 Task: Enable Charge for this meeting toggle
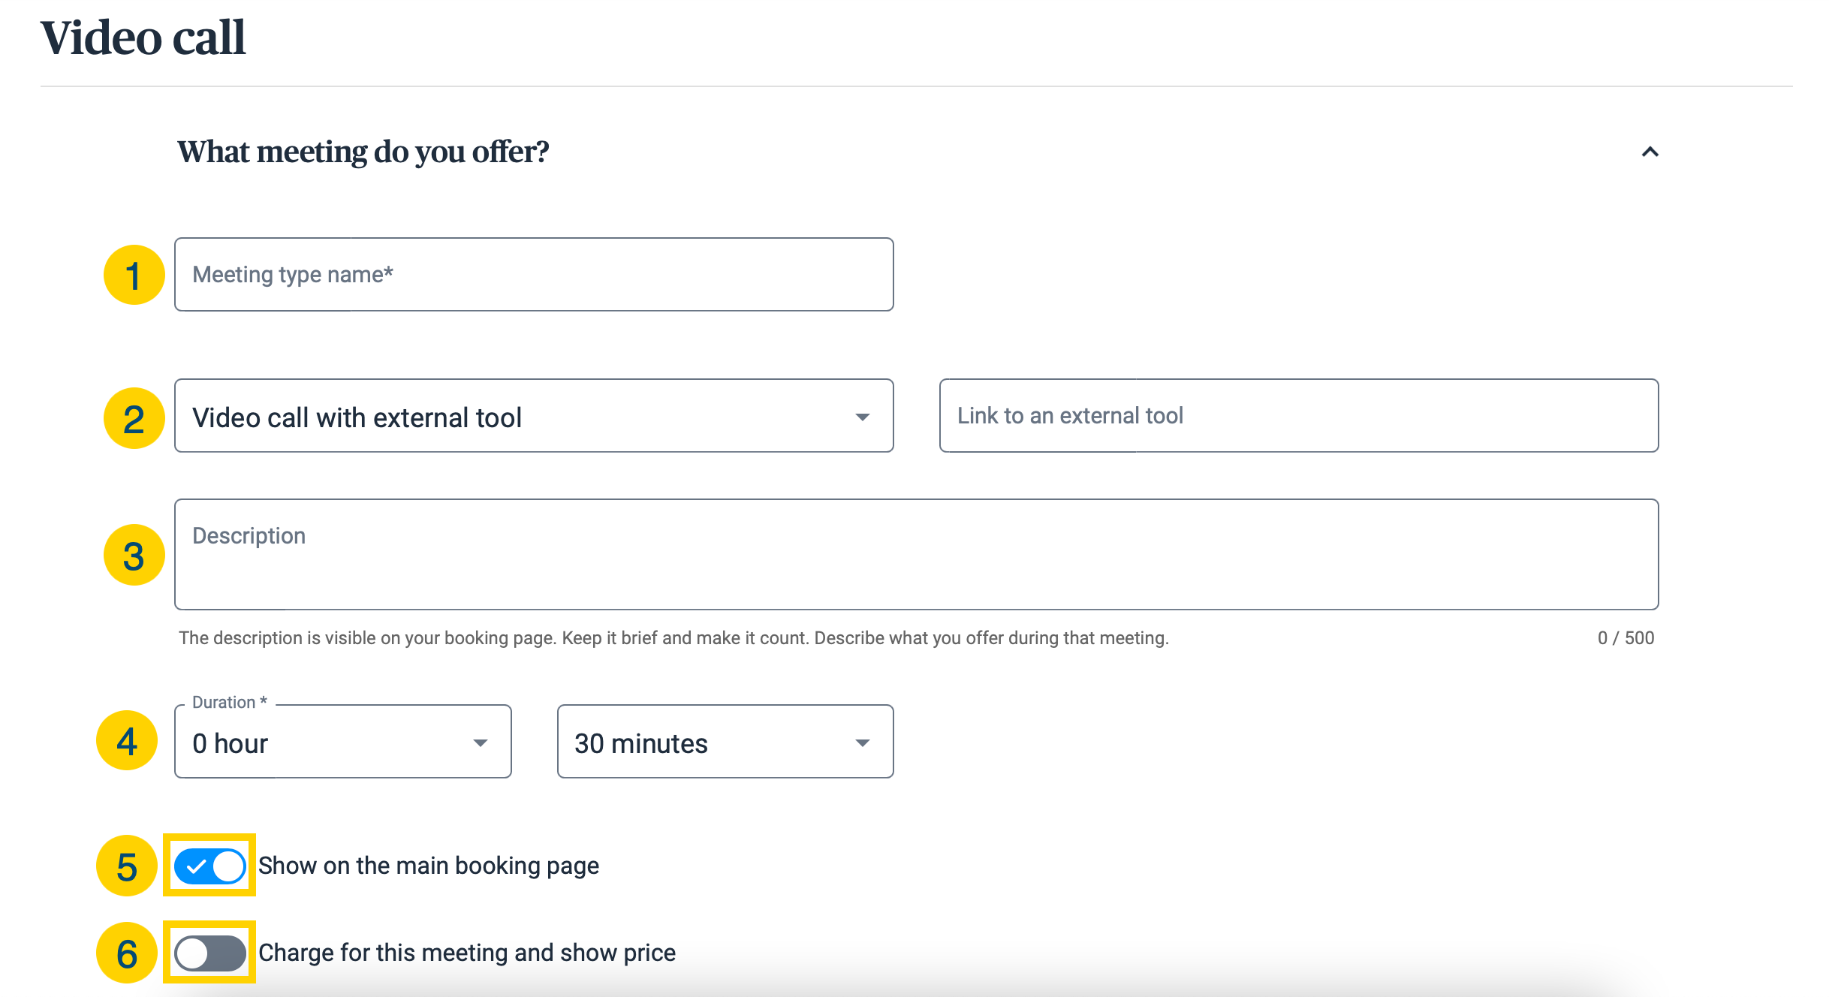[x=209, y=953]
